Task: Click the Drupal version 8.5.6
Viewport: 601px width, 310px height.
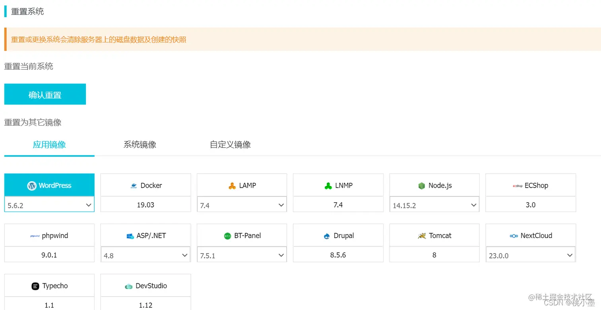Action: pos(338,255)
